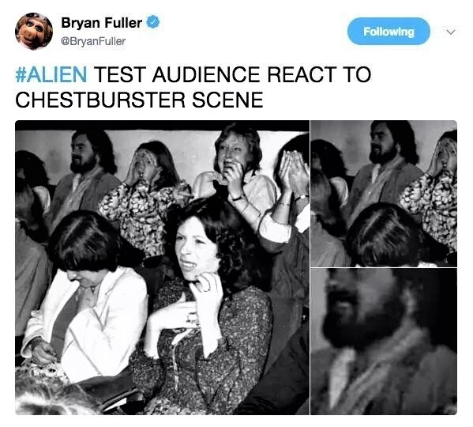
Task: Click the blue verified badge
Action: coord(153,22)
